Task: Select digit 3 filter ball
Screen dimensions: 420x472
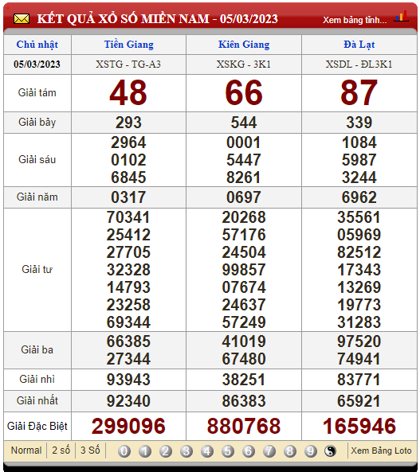Action: [x=186, y=451]
